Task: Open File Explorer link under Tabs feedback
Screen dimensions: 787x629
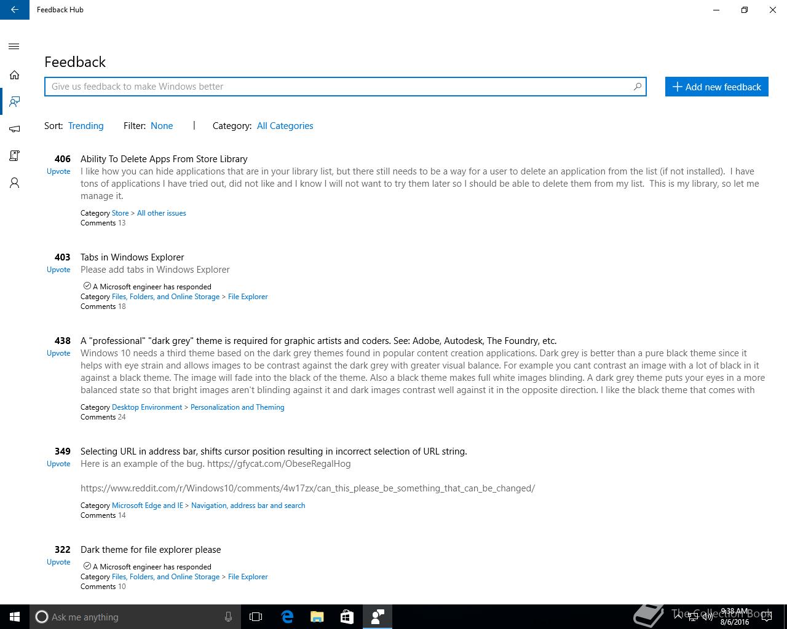Action: click(x=248, y=297)
